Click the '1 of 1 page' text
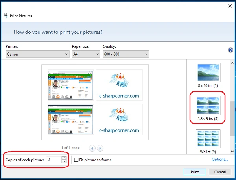This screenshot has height=180, width=236. pos(70,148)
